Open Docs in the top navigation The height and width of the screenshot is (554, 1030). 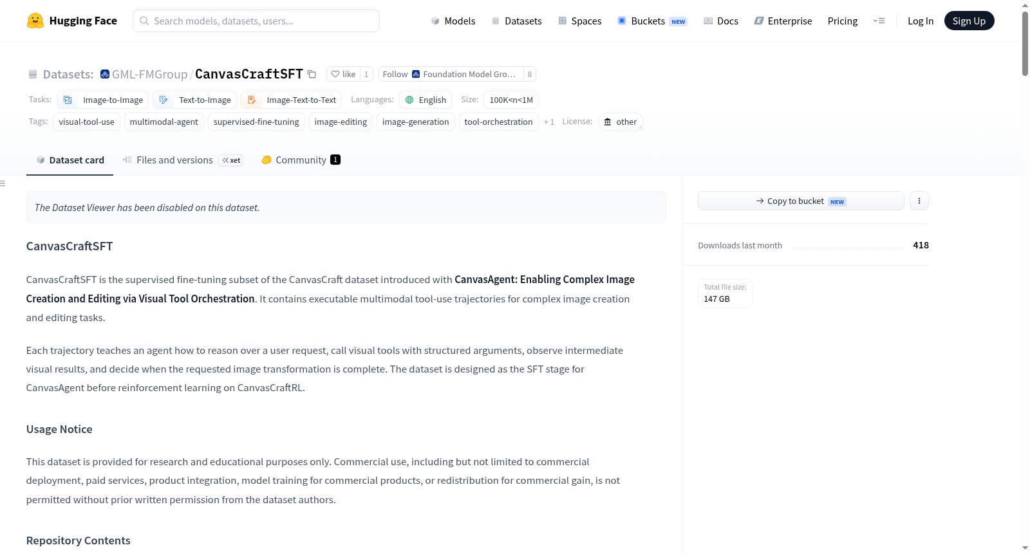pos(720,21)
